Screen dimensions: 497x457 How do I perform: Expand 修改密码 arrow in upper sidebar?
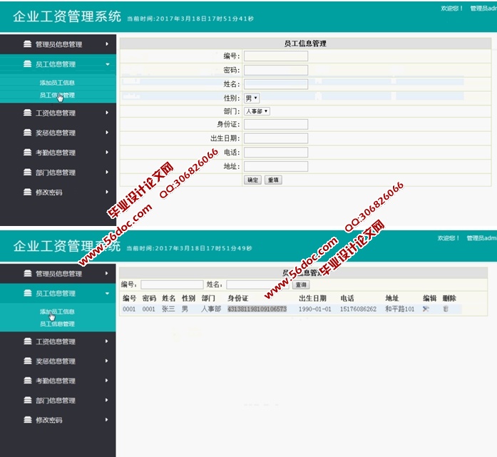107,192
